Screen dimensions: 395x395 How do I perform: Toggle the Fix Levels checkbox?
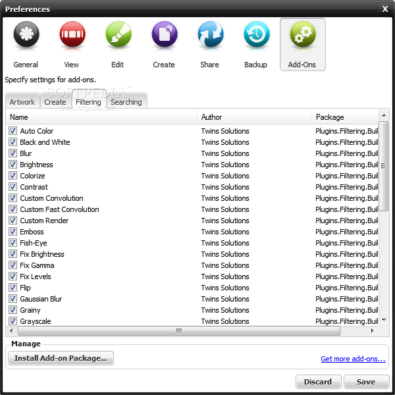coord(13,276)
